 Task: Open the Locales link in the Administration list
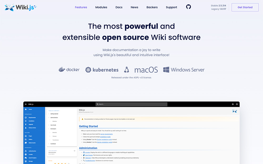point(88,152)
